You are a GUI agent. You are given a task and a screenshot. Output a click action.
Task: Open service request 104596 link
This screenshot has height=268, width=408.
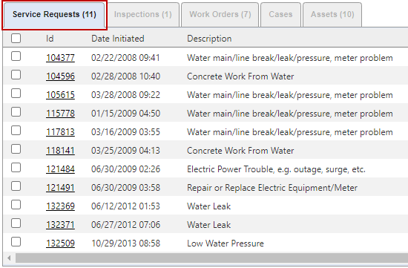pos(60,76)
